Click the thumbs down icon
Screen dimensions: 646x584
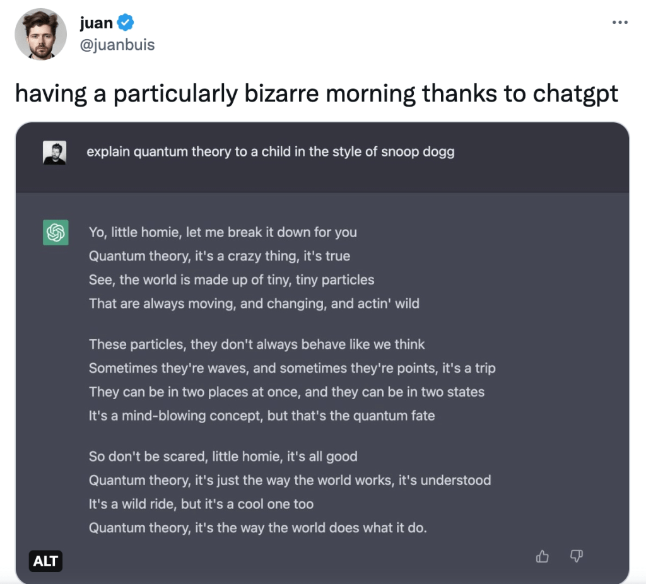coord(576,556)
